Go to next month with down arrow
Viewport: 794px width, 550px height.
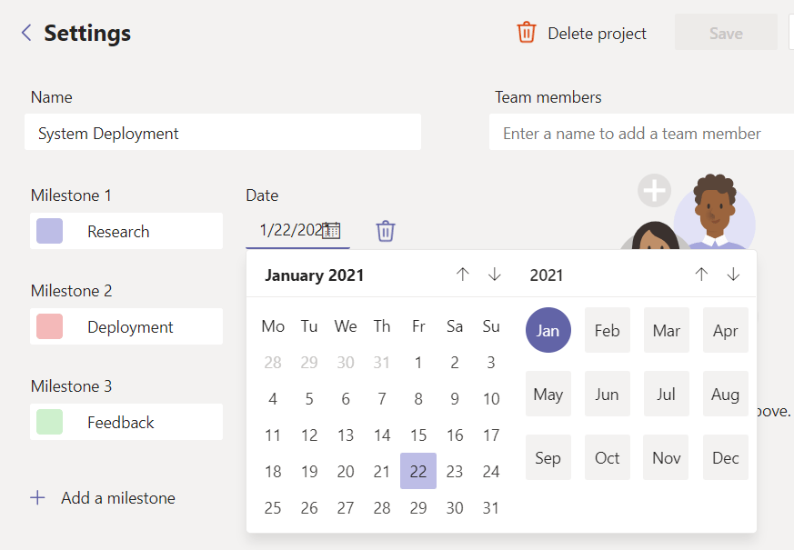tap(495, 275)
